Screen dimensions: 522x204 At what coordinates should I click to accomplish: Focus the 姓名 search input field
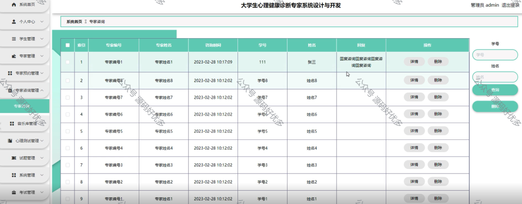point(495,77)
